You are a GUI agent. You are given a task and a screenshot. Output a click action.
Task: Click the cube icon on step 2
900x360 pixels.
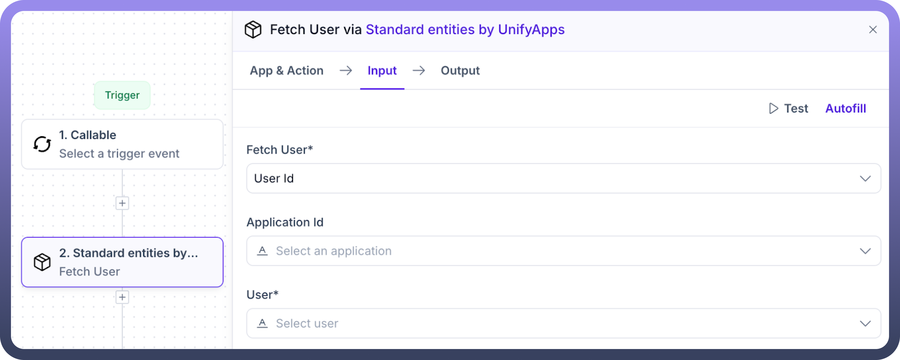point(42,262)
